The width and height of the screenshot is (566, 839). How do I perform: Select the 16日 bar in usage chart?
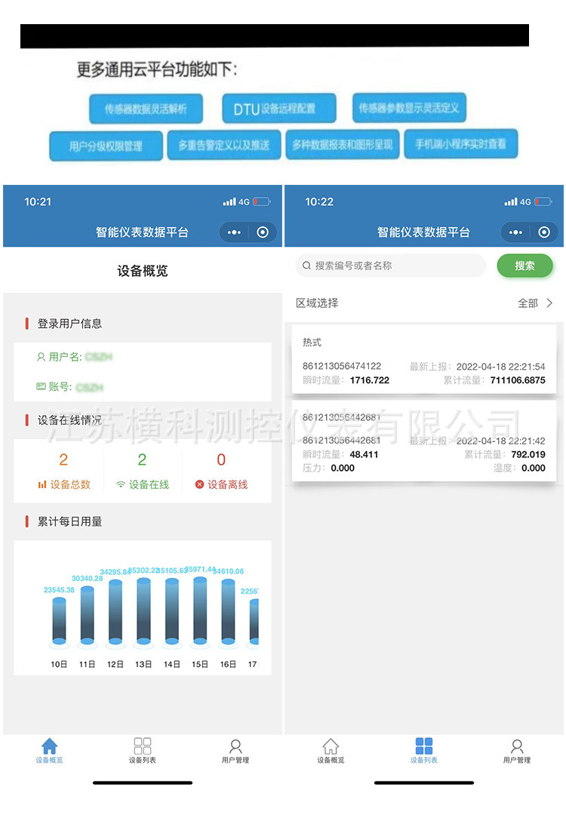tap(229, 612)
